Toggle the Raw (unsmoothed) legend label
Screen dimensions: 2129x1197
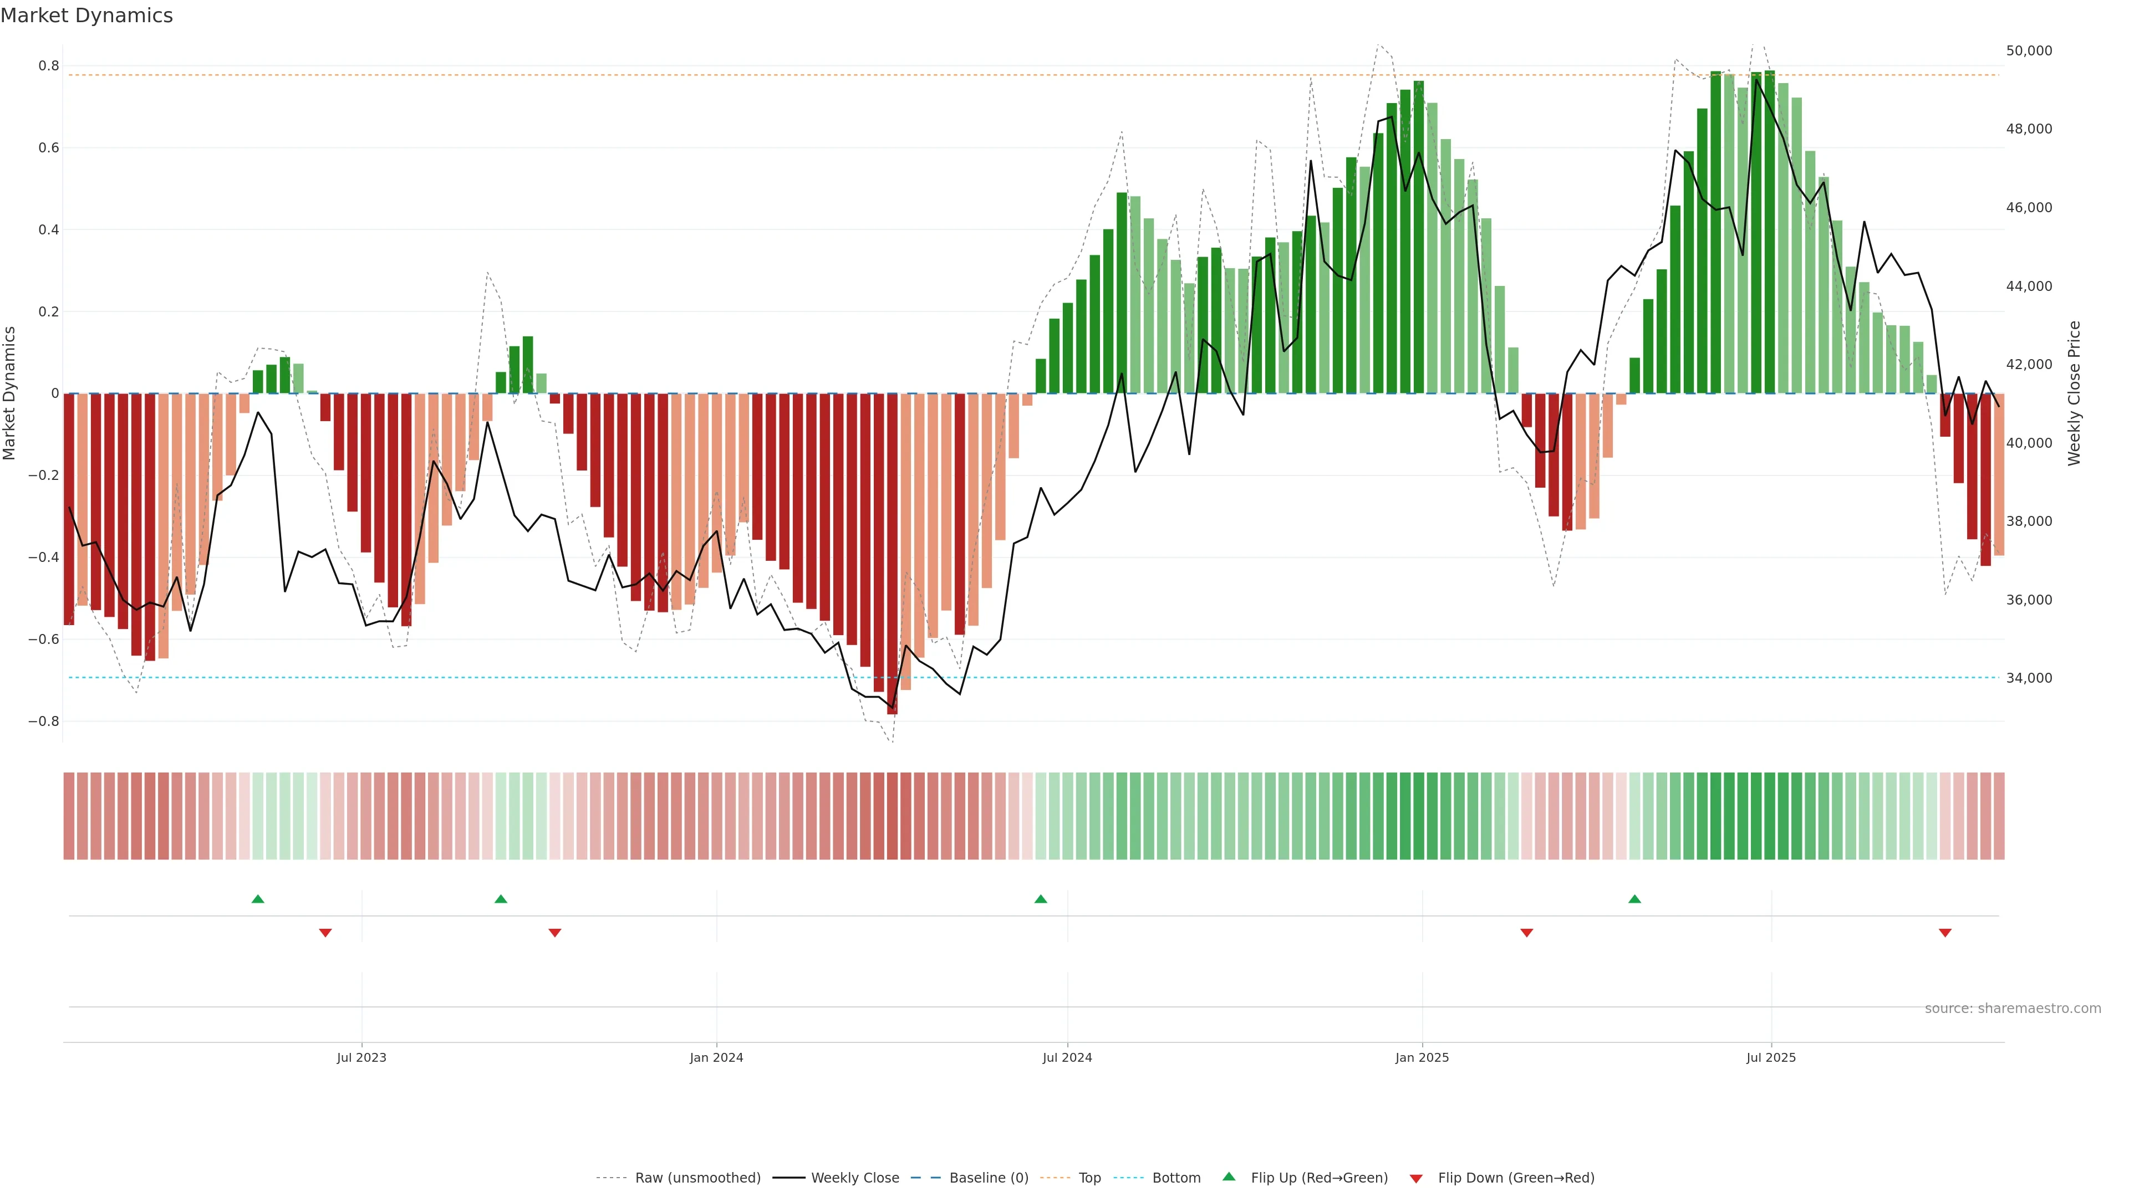[697, 1178]
